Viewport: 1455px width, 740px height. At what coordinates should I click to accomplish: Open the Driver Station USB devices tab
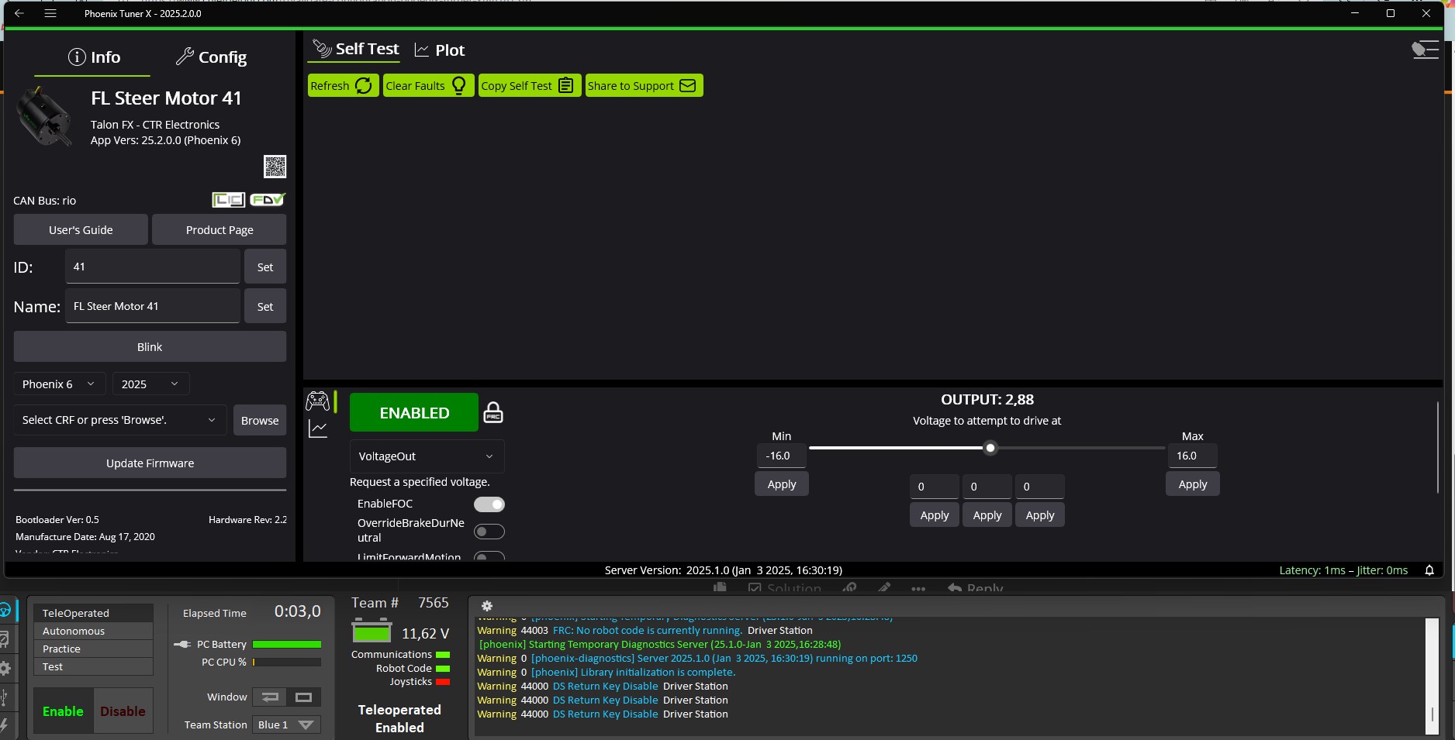tap(5, 697)
